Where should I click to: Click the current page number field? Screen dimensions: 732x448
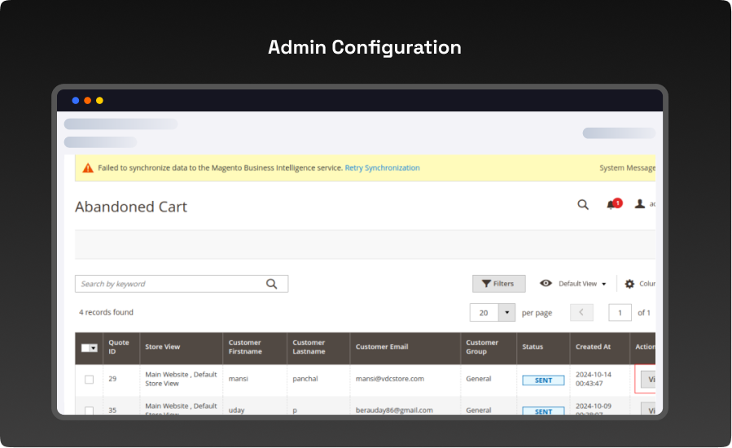point(620,313)
